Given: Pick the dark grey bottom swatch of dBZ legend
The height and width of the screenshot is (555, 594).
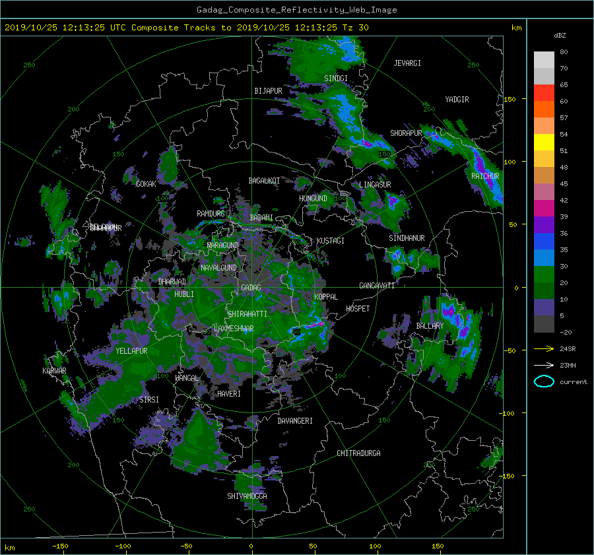Looking at the screenshot, I should 544,324.
